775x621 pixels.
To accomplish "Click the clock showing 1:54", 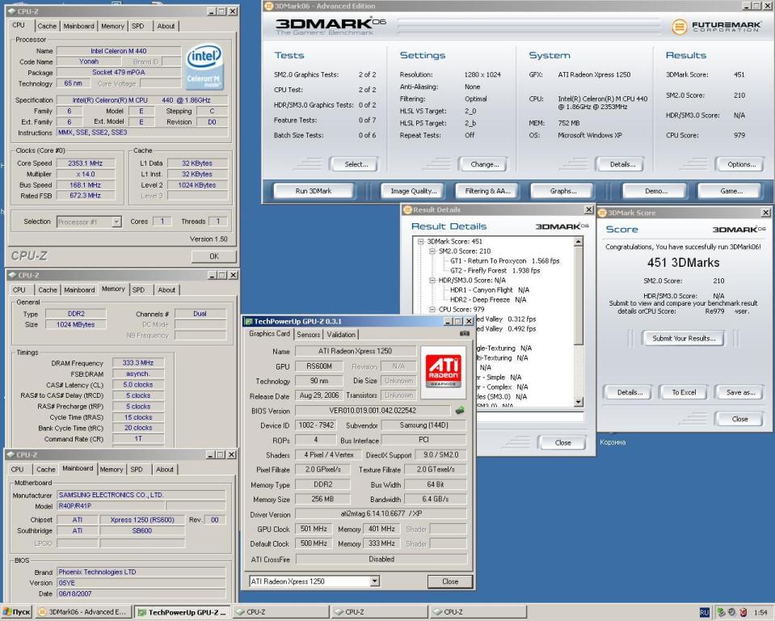I will pyautogui.click(x=760, y=612).
